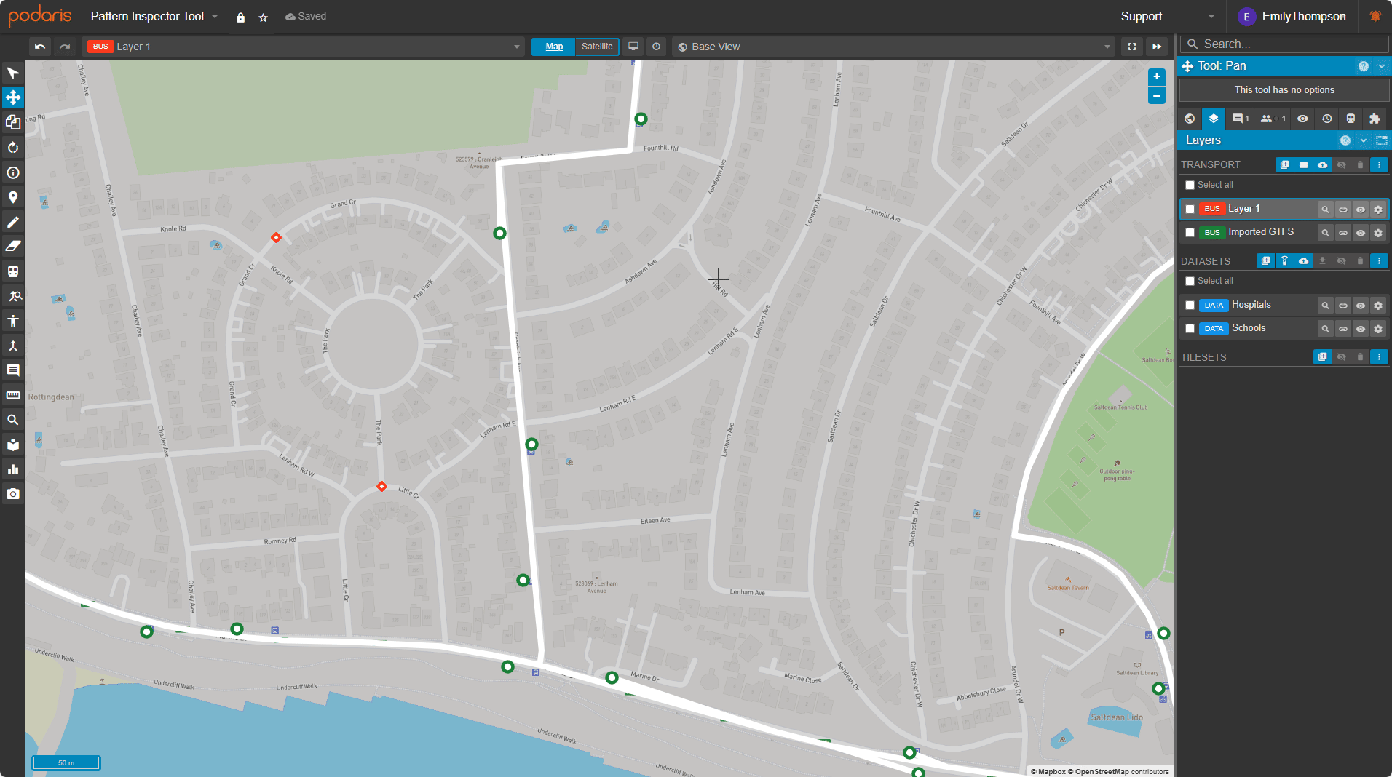Select the ruler measure tool
1392x777 pixels.
[12, 395]
